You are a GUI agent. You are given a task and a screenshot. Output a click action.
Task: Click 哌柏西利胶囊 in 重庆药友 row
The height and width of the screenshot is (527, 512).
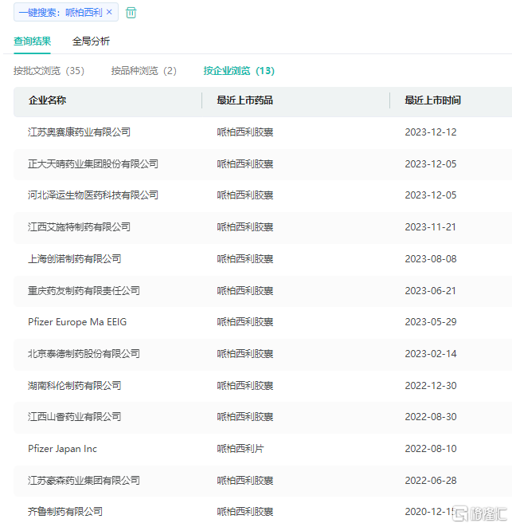point(245,291)
